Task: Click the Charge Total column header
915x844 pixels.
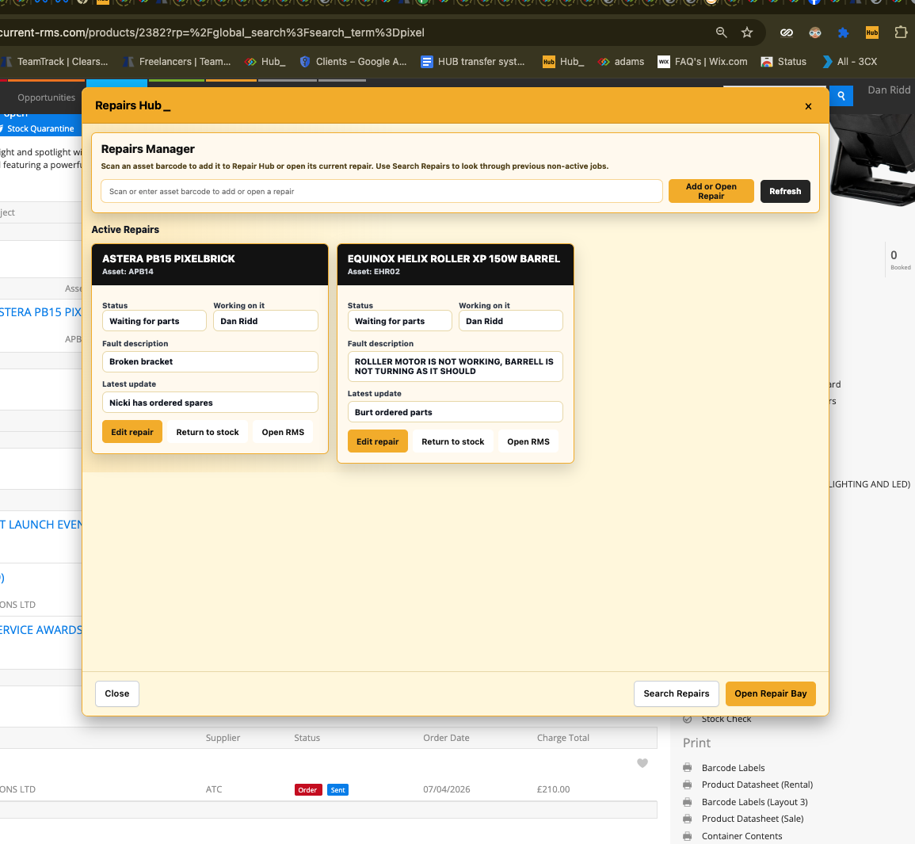Action: pos(563,739)
